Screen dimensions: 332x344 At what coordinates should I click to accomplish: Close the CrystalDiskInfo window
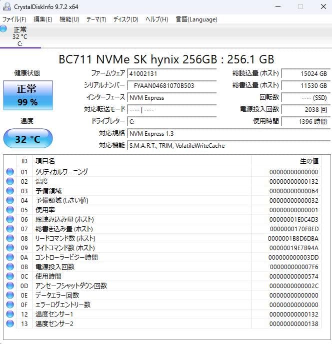pos(323,6)
